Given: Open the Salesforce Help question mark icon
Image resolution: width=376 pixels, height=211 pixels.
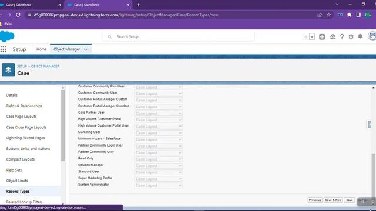Looking at the screenshot, I should (342, 36).
